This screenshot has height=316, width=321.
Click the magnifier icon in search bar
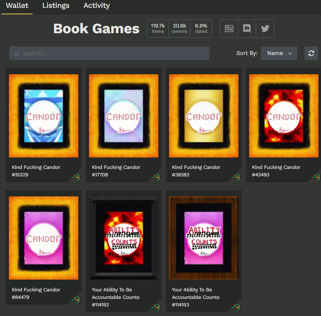click(x=17, y=54)
